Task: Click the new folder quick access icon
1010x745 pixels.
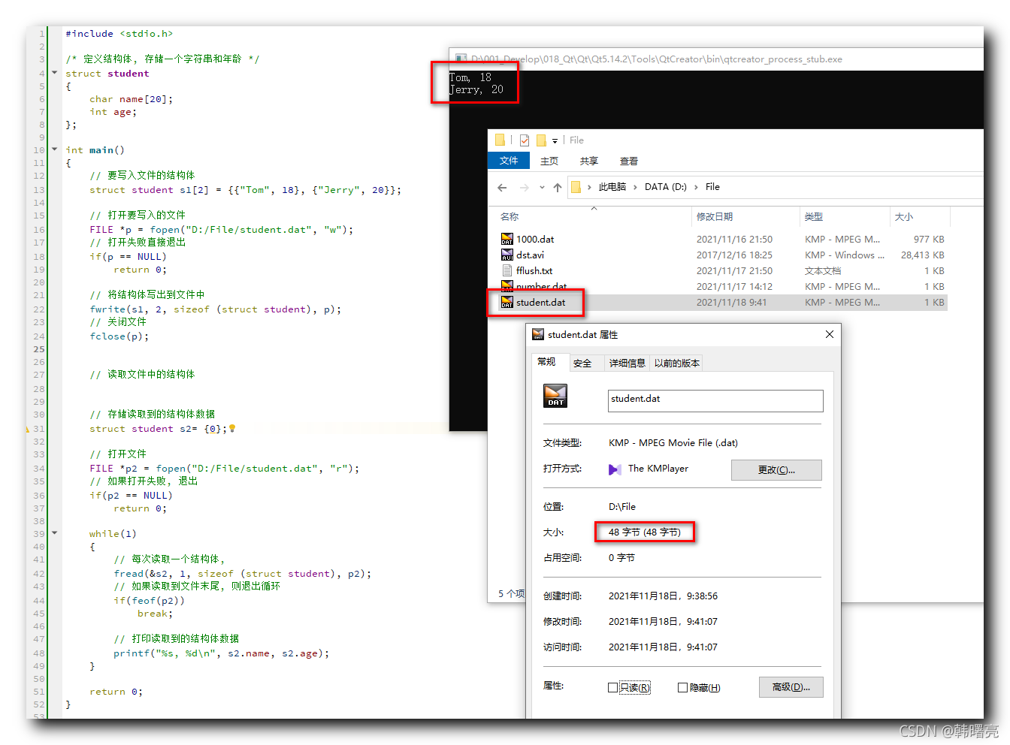Action: pyautogui.click(x=541, y=140)
